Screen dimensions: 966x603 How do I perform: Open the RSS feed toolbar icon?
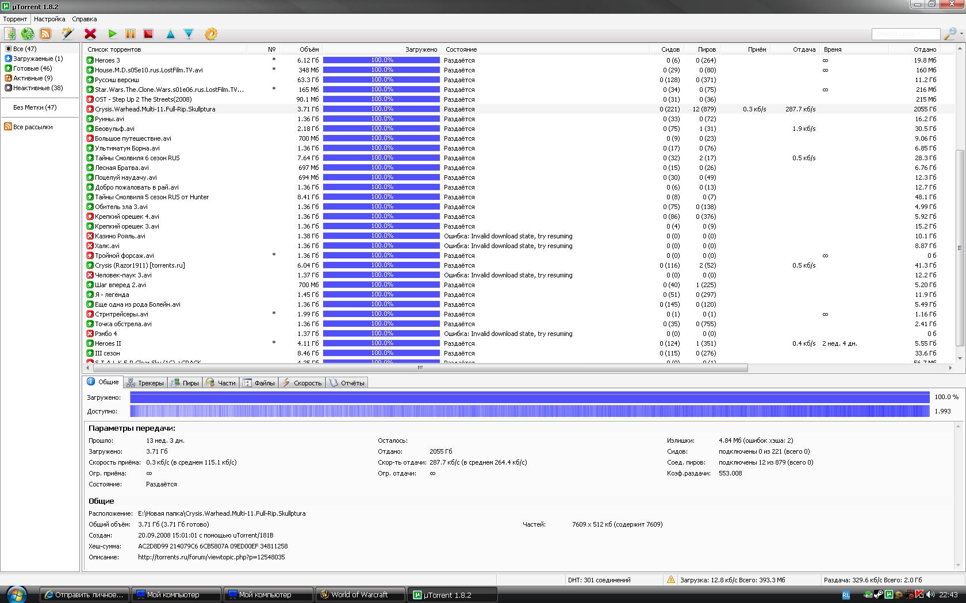pyautogui.click(x=45, y=34)
